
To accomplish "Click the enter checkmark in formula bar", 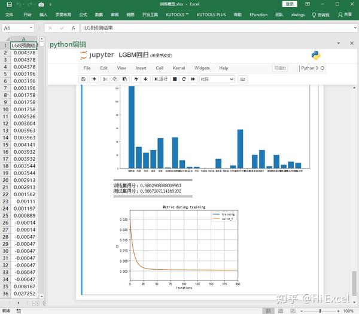I will click(x=62, y=28).
